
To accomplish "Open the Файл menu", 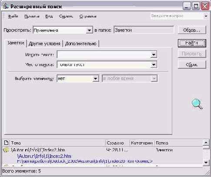I will click(x=13, y=16).
